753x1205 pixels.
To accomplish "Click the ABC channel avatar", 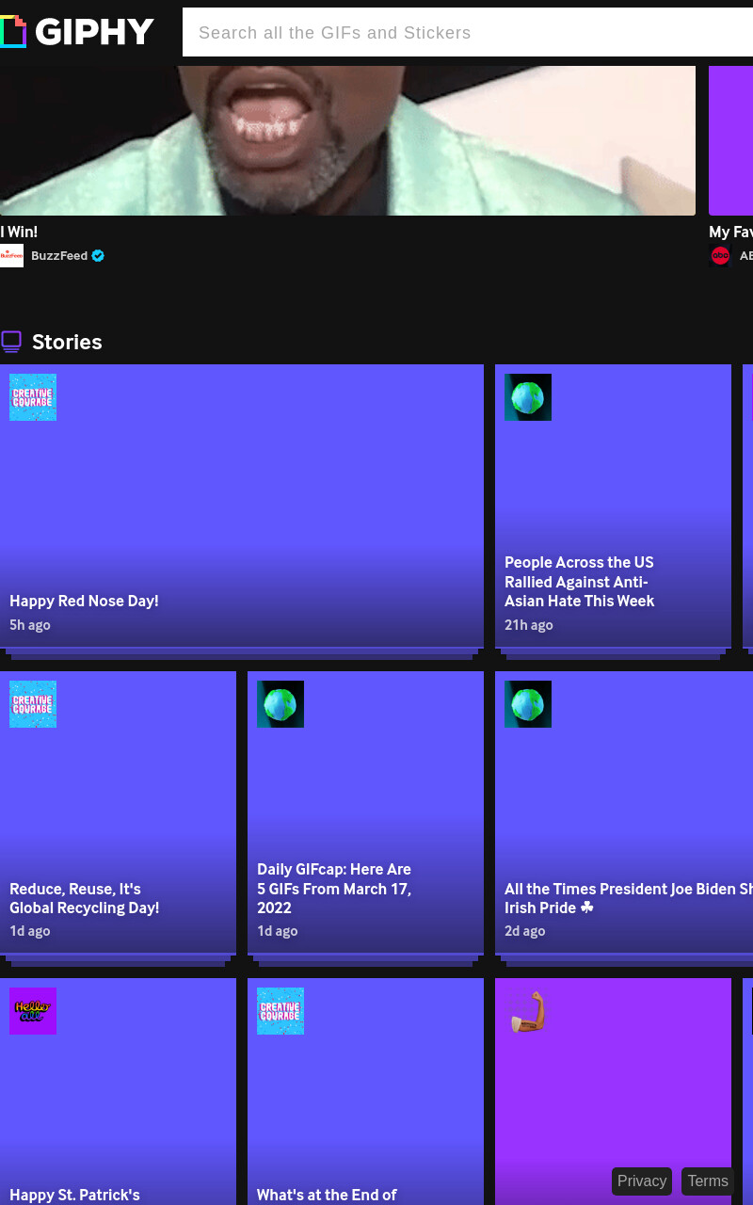I will pyautogui.click(x=720, y=255).
